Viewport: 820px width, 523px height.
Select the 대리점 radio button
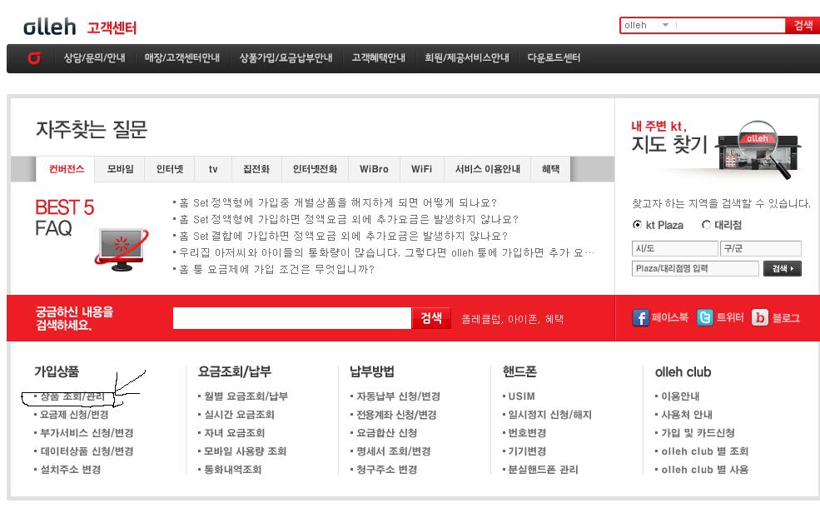pyautogui.click(x=706, y=225)
